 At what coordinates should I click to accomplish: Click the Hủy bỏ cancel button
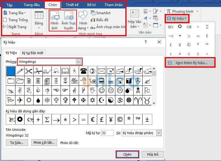pyautogui.click(x=153, y=154)
